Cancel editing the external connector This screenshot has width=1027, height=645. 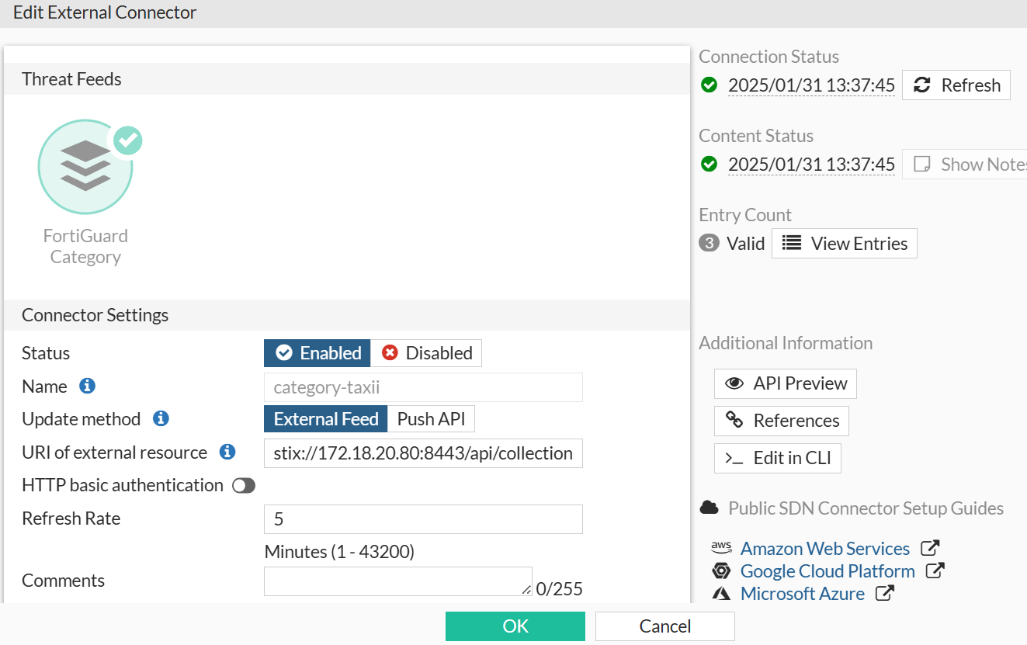click(664, 626)
